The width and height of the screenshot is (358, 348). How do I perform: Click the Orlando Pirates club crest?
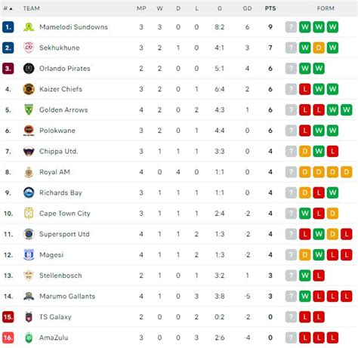(29, 69)
